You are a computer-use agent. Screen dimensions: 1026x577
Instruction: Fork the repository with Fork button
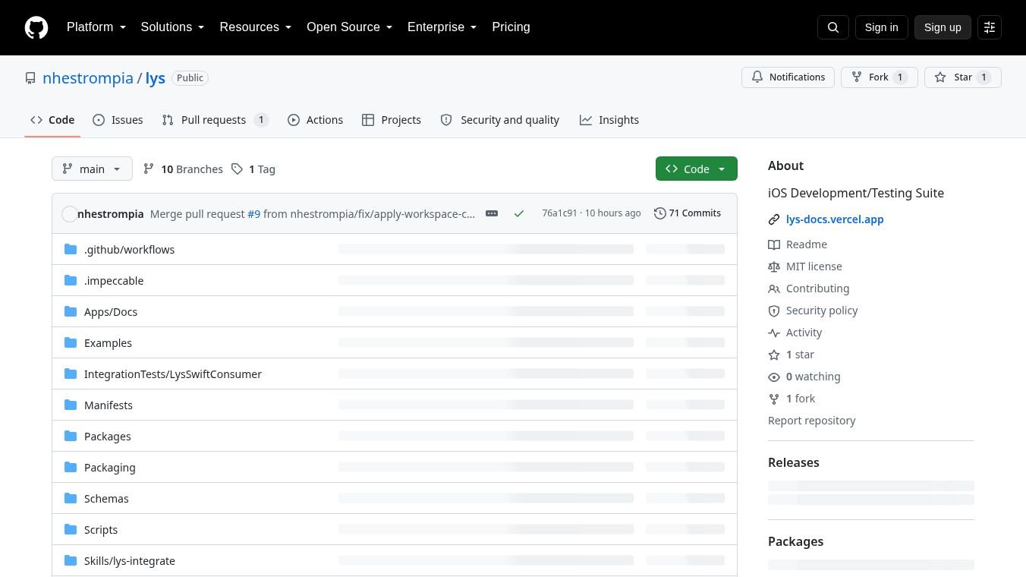879,77
